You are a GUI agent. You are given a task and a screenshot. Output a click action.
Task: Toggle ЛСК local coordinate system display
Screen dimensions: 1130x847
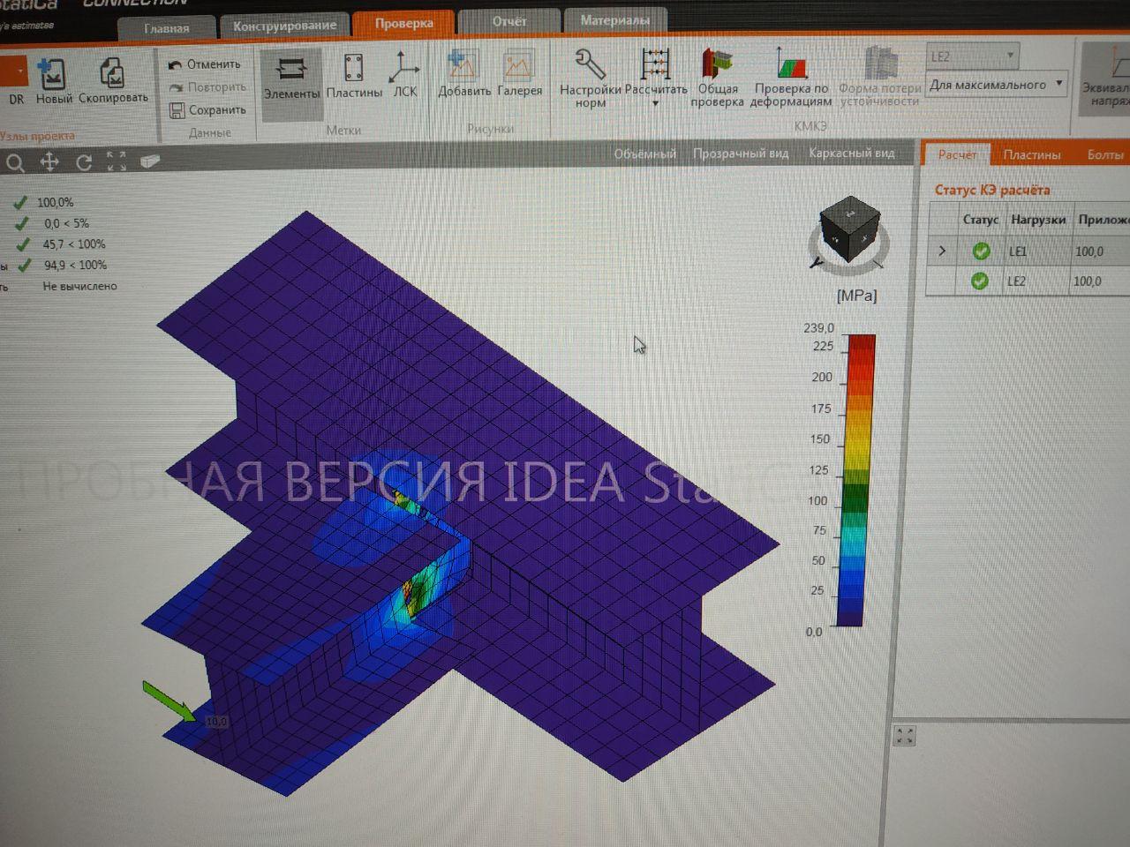click(x=405, y=76)
